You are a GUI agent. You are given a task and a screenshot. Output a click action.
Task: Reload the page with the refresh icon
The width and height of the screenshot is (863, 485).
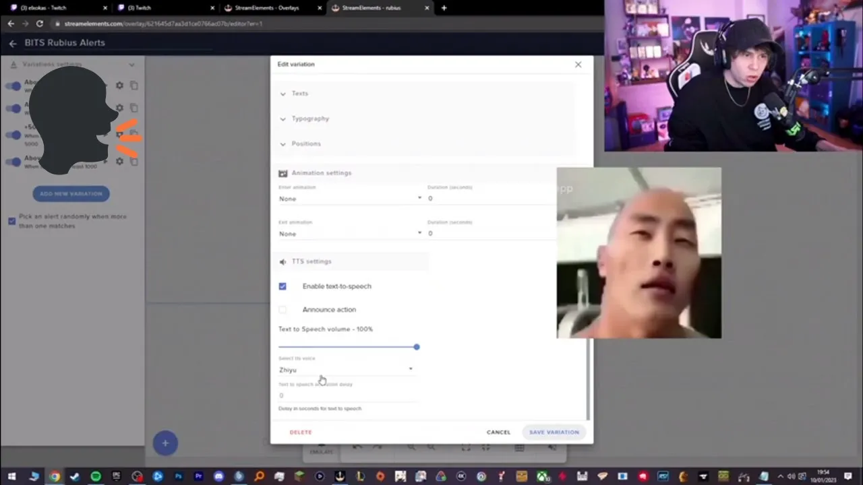pos(40,24)
